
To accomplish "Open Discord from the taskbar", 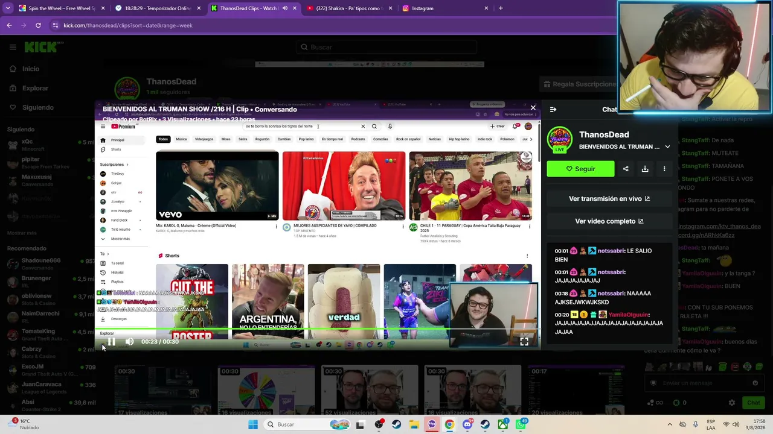I will [467, 424].
